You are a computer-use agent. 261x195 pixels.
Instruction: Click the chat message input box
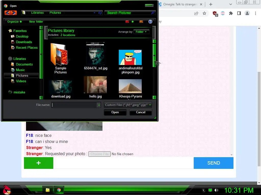123,163
